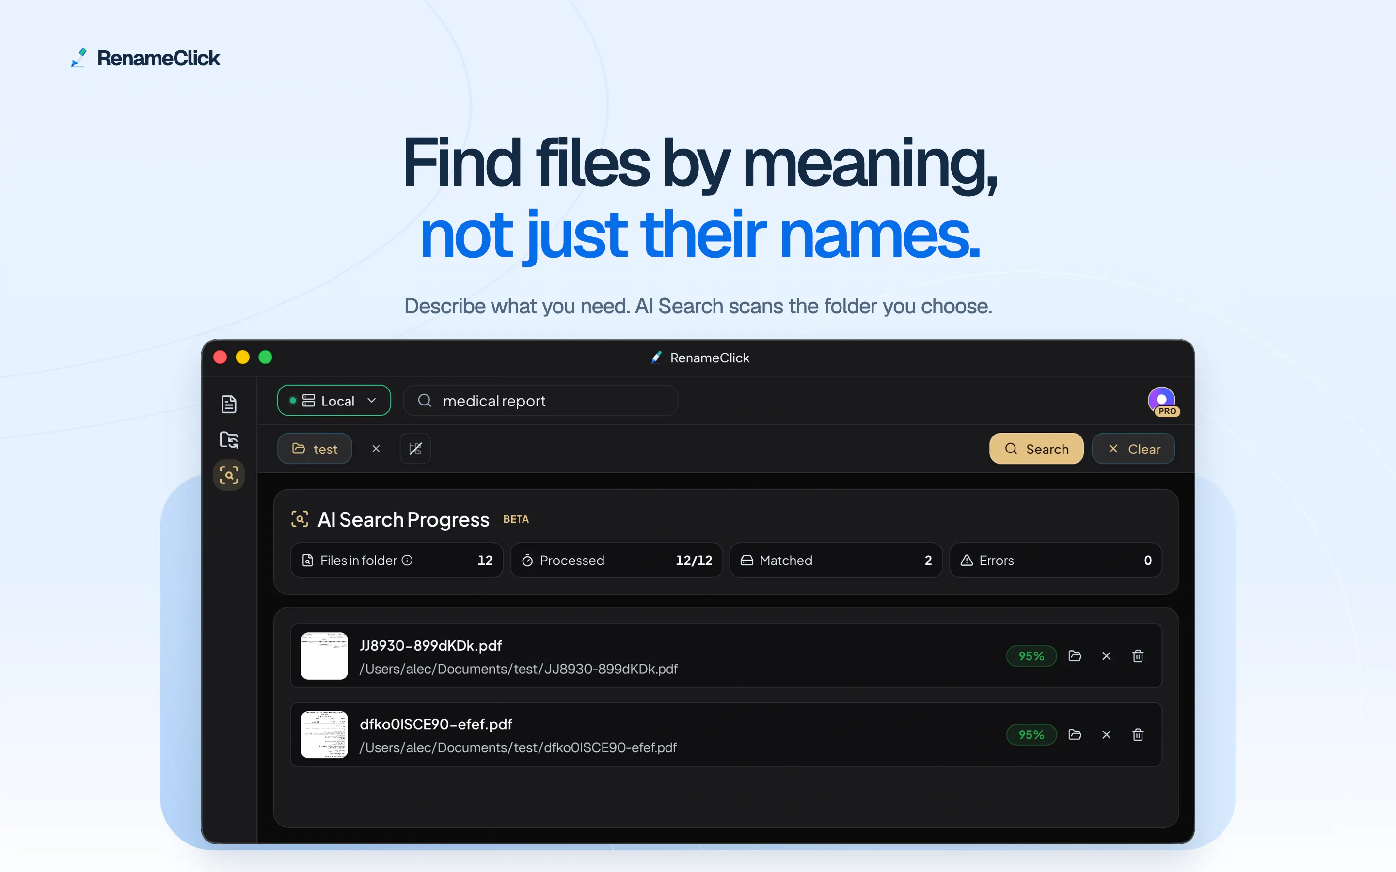Click the JJ8930-899dKDk.pdf file name

pyautogui.click(x=431, y=645)
